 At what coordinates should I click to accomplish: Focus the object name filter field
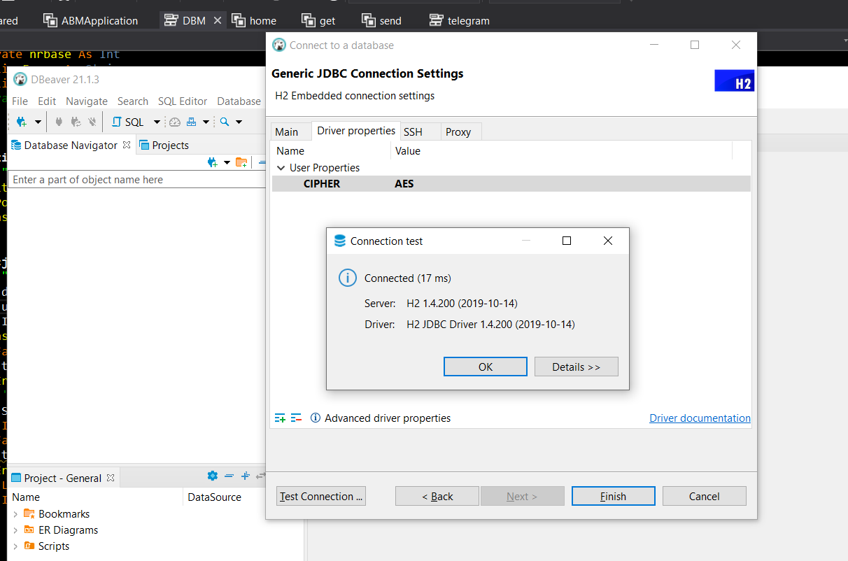137,180
